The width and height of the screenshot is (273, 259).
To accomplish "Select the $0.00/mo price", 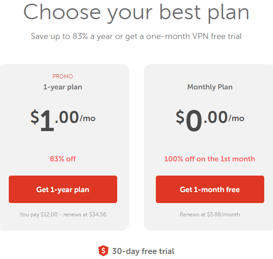I will click(210, 120).
